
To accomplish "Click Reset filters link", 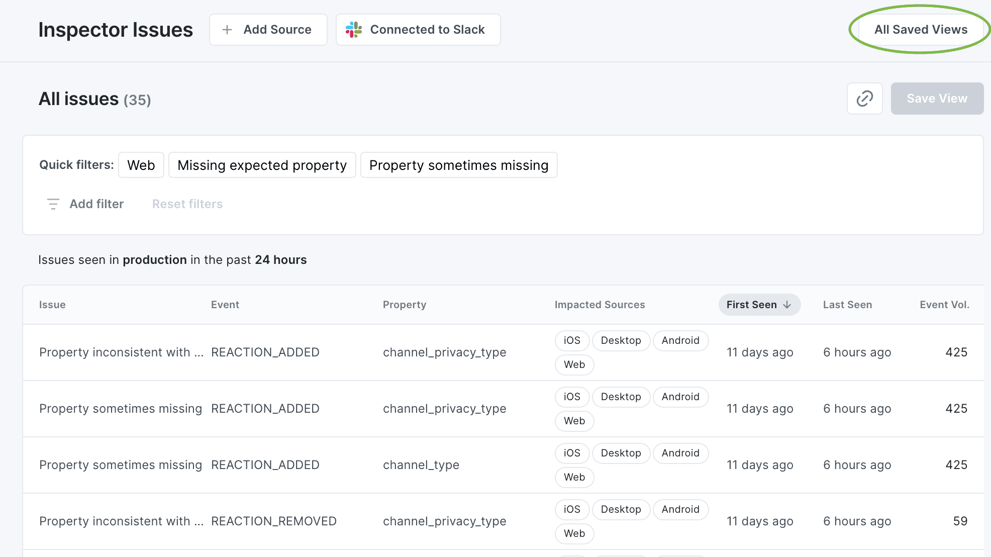I will [186, 204].
